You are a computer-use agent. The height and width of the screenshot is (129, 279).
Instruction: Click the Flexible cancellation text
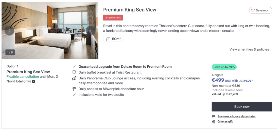pyautogui.click(x=23, y=77)
